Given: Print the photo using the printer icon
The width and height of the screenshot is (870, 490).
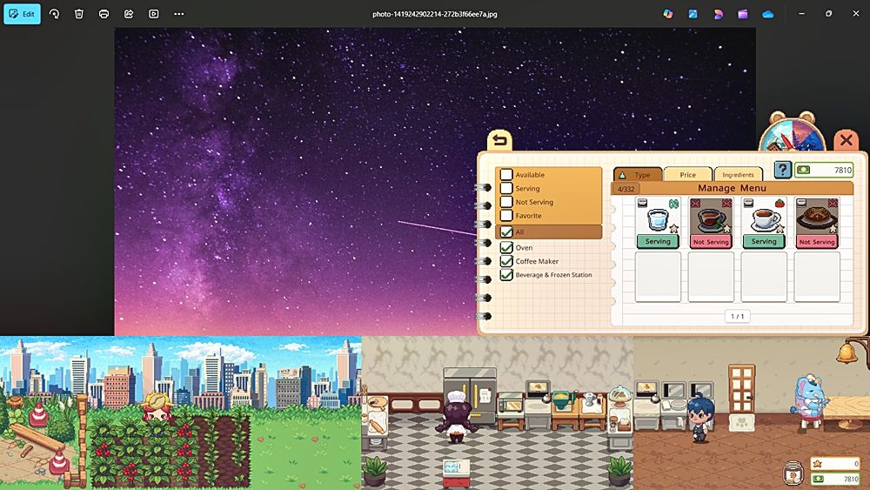Looking at the screenshot, I should point(104,14).
